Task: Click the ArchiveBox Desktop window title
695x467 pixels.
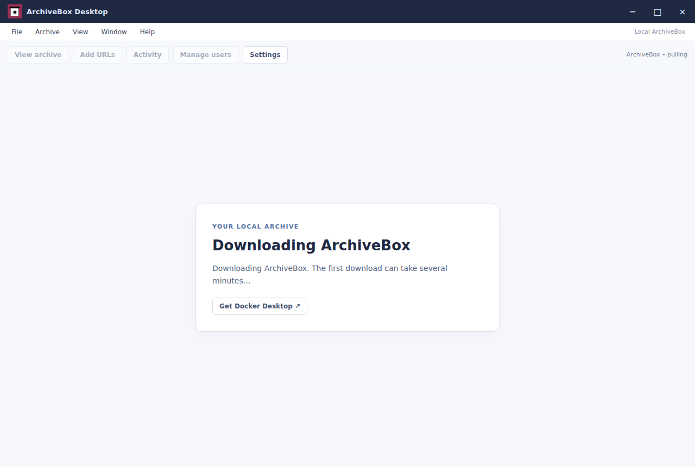Action: [x=67, y=11]
